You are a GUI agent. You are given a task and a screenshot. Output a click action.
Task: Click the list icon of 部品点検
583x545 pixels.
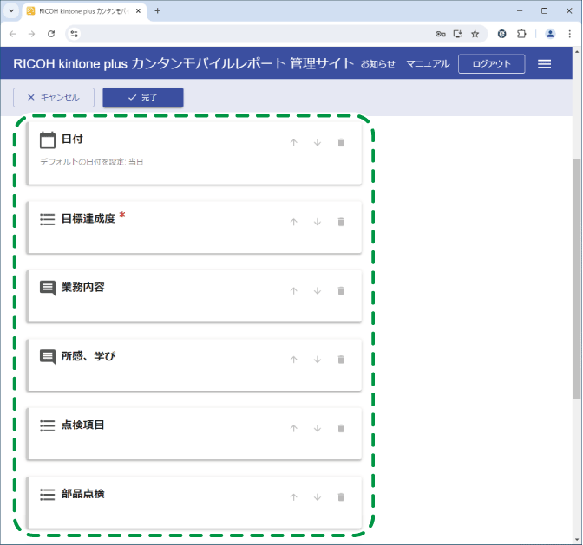[x=48, y=495]
